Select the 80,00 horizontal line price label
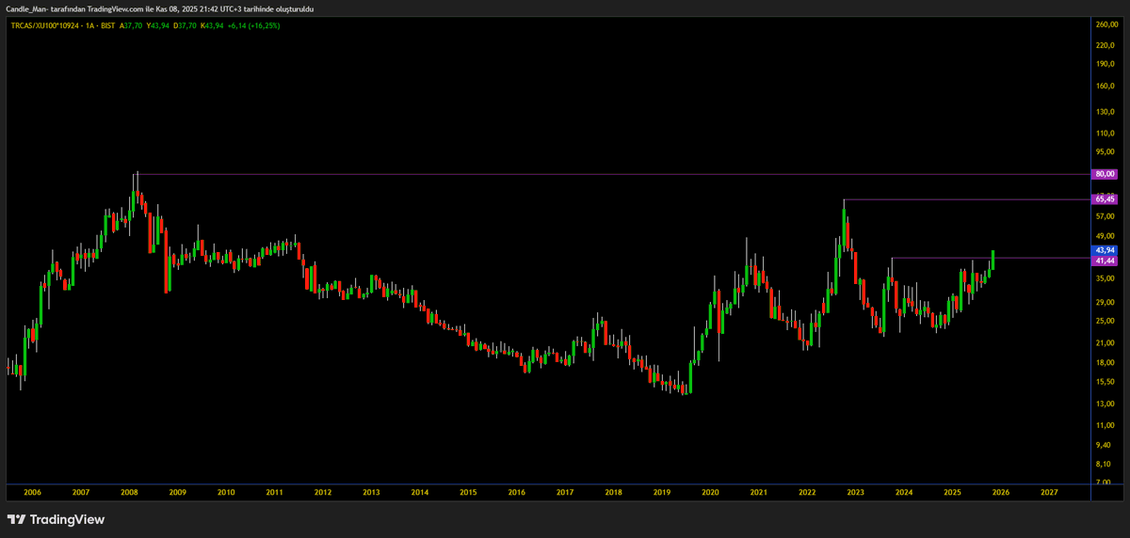 1105,174
